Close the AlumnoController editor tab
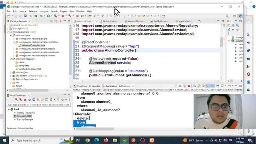The width and height of the screenshot is (256, 144). coord(96,21)
